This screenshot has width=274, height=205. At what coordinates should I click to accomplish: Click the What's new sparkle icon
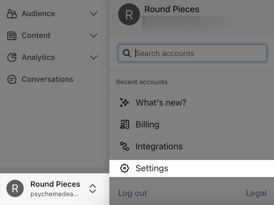tap(124, 102)
